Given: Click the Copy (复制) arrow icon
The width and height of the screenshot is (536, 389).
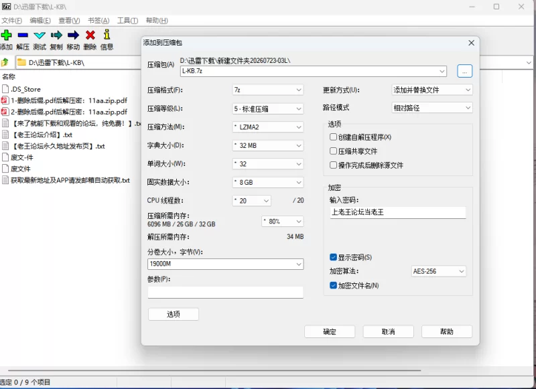Looking at the screenshot, I should 56,35.
